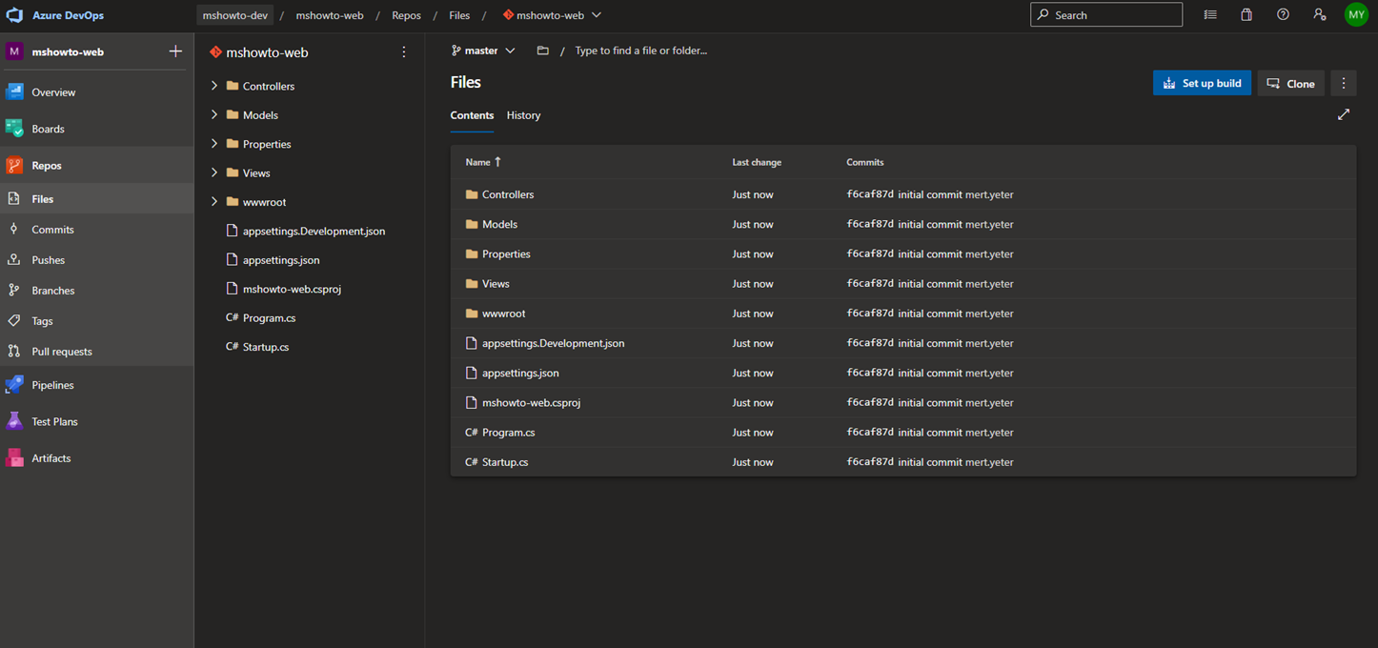Click the Repos icon in sidebar
Image resolution: width=1378 pixels, height=648 pixels.
[14, 165]
